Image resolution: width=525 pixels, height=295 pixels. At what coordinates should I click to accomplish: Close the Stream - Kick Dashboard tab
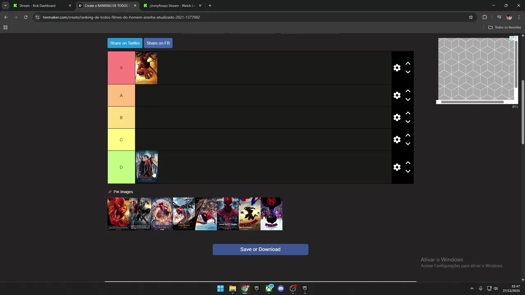70,6
